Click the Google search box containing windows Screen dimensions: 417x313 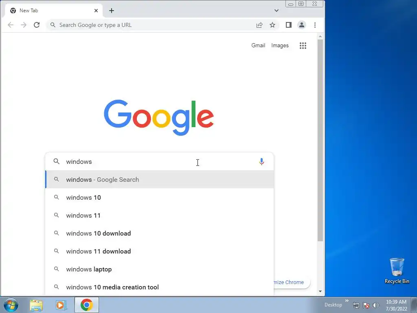pyautogui.click(x=160, y=161)
